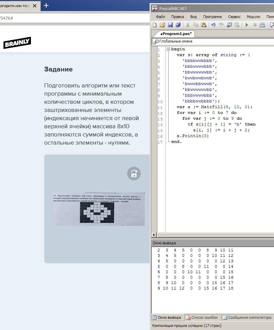Open a new browser tab with the plus icon
This screenshot has width=274, height=330.
[x=46, y=6]
